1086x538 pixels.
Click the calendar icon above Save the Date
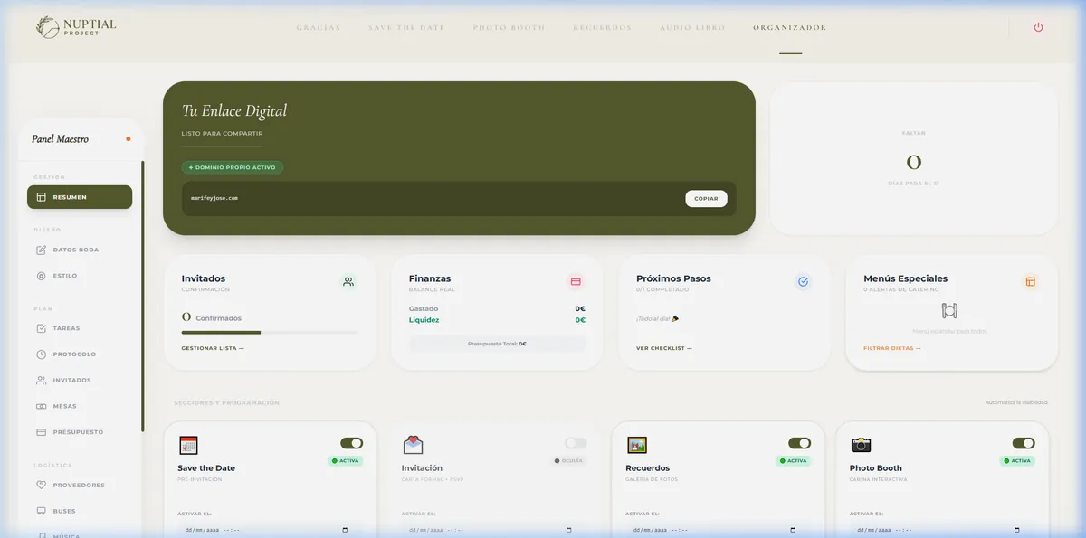pos(188,445)
